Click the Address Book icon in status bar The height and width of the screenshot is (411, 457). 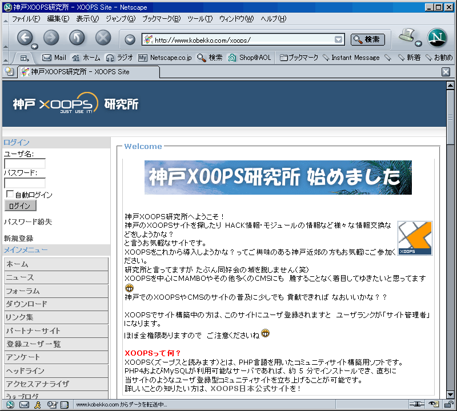pos(64,405)
